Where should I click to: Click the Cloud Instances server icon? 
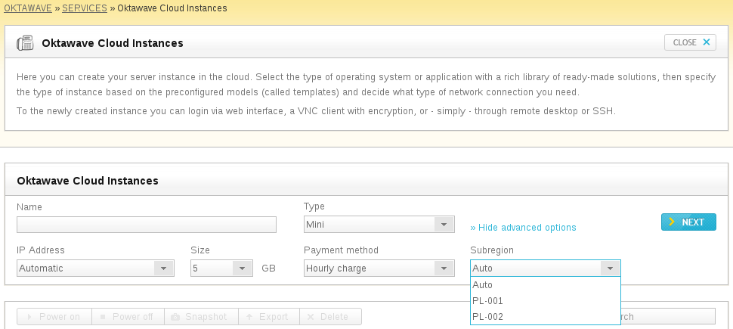coord(25,42)
